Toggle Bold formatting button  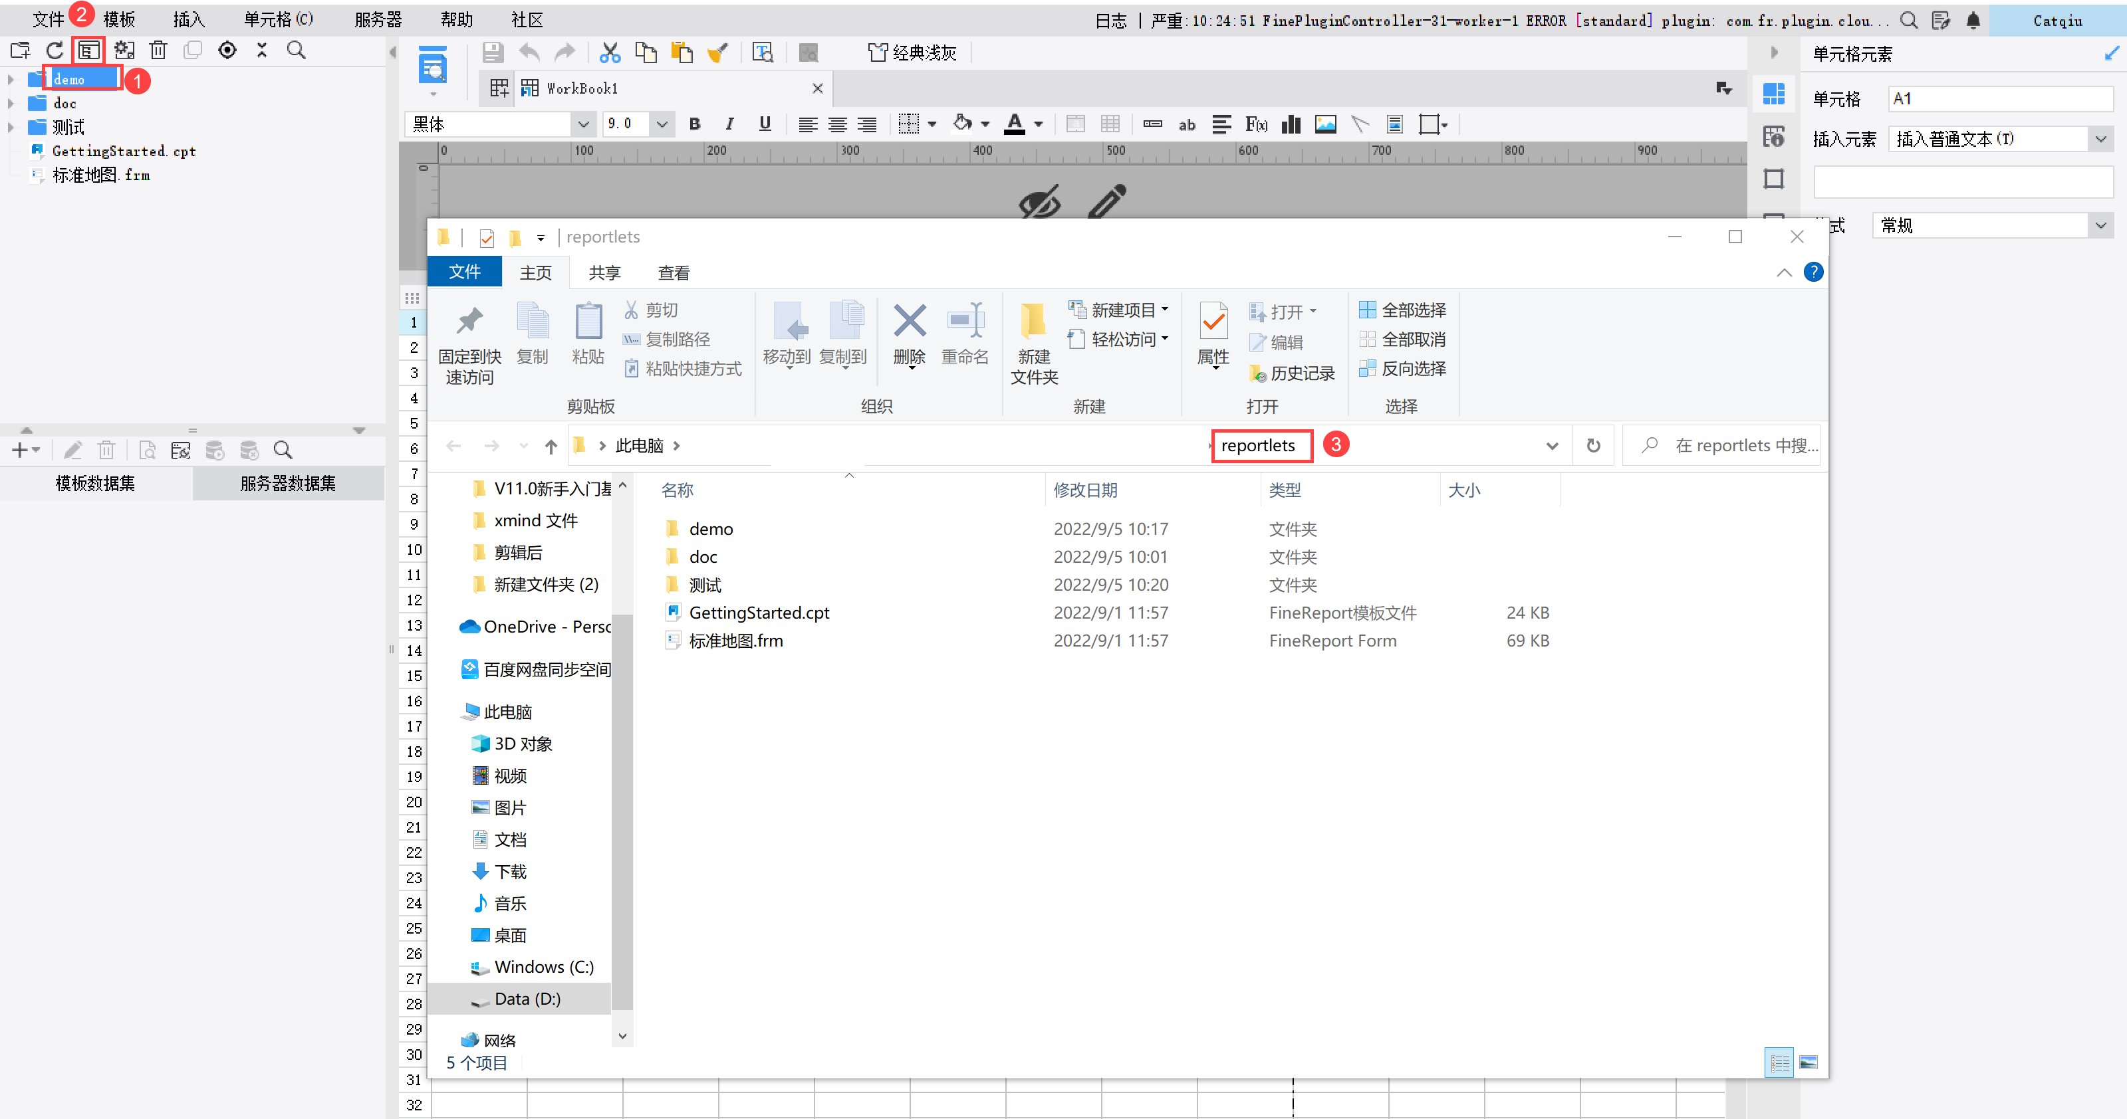pyautogui.click(x=694, y=125)
